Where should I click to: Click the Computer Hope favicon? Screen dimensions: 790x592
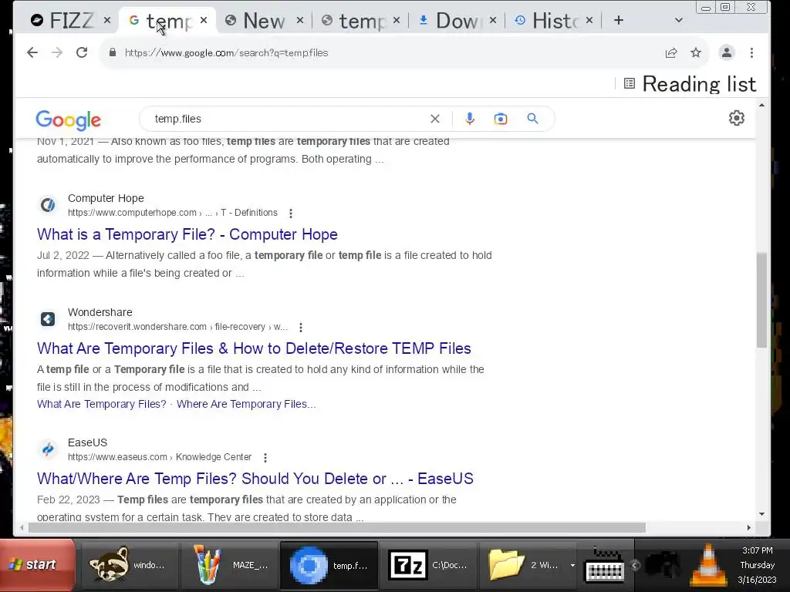click(x=48, y=205)
